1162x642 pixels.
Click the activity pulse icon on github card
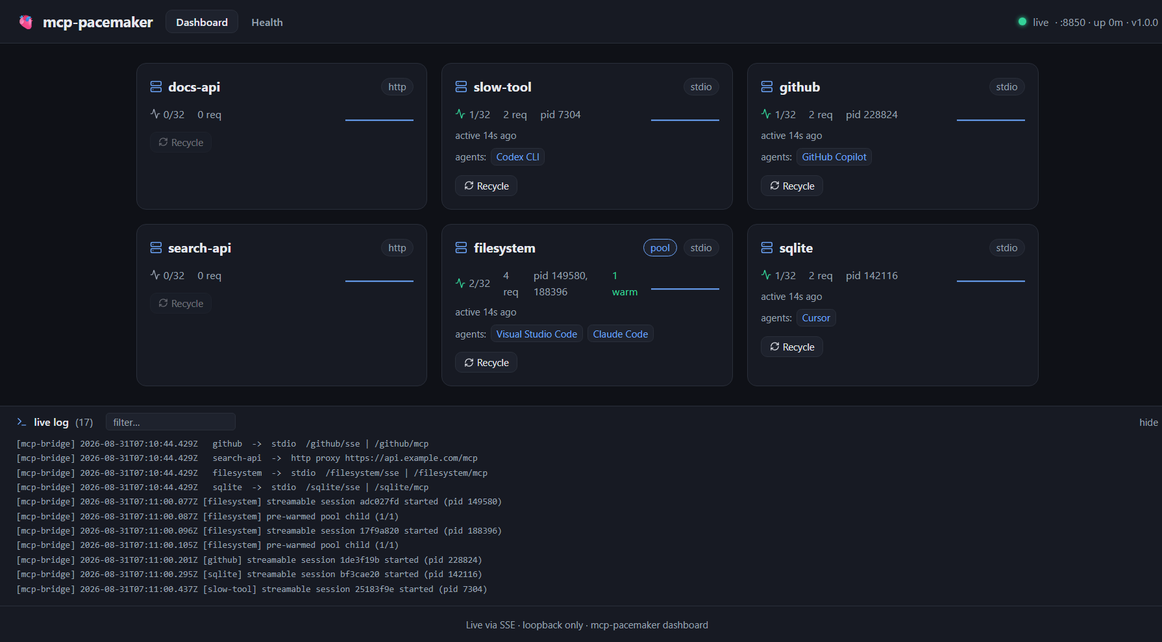pyautogui.click(x=766, y=114)
